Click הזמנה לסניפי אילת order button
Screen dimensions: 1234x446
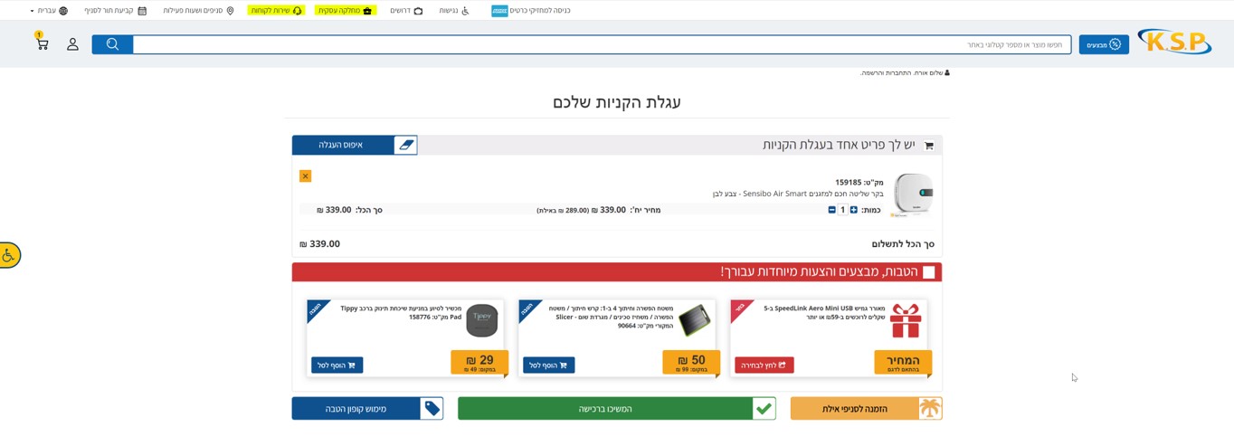[866, 409]
